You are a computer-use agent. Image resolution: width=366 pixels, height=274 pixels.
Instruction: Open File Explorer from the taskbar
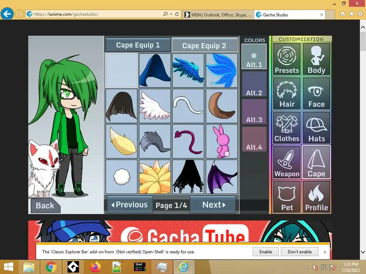click(x=29, y=267)
